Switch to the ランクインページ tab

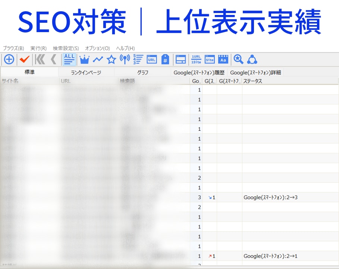tap(86, 72)
